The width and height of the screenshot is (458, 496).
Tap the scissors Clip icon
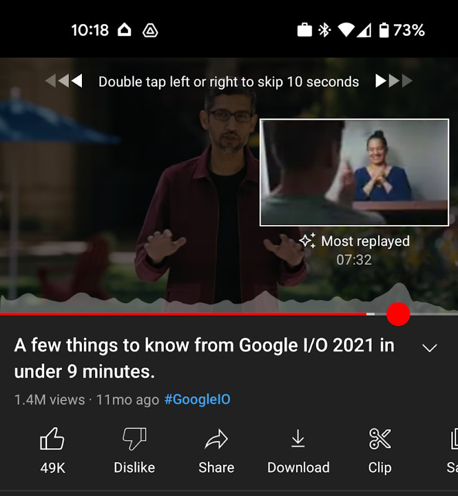coord(380,439)
